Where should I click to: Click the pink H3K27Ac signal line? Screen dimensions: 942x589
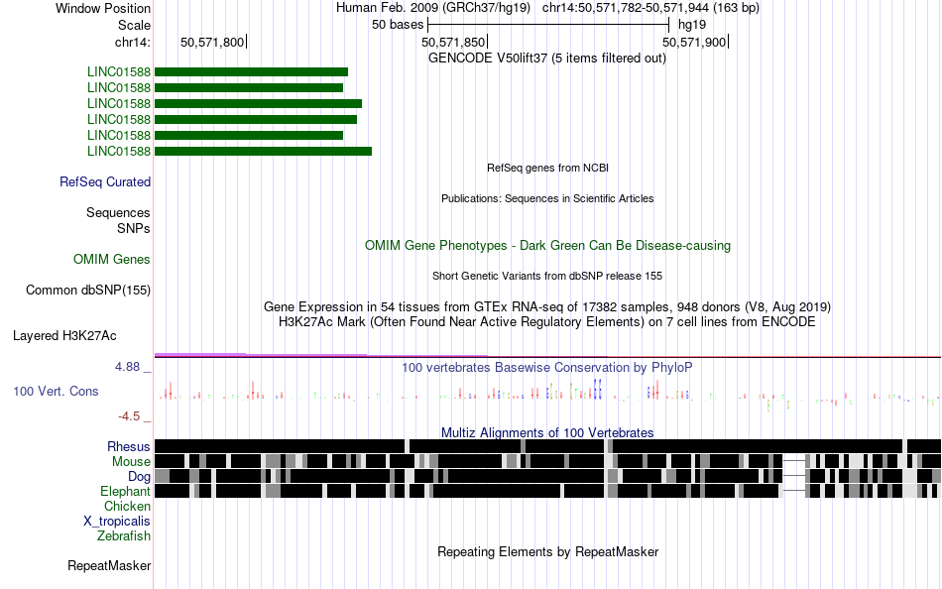(x=321, y=355)
